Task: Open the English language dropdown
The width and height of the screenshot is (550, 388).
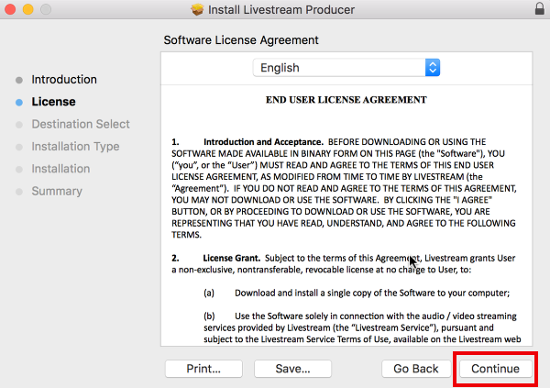Action: (346, 67)
